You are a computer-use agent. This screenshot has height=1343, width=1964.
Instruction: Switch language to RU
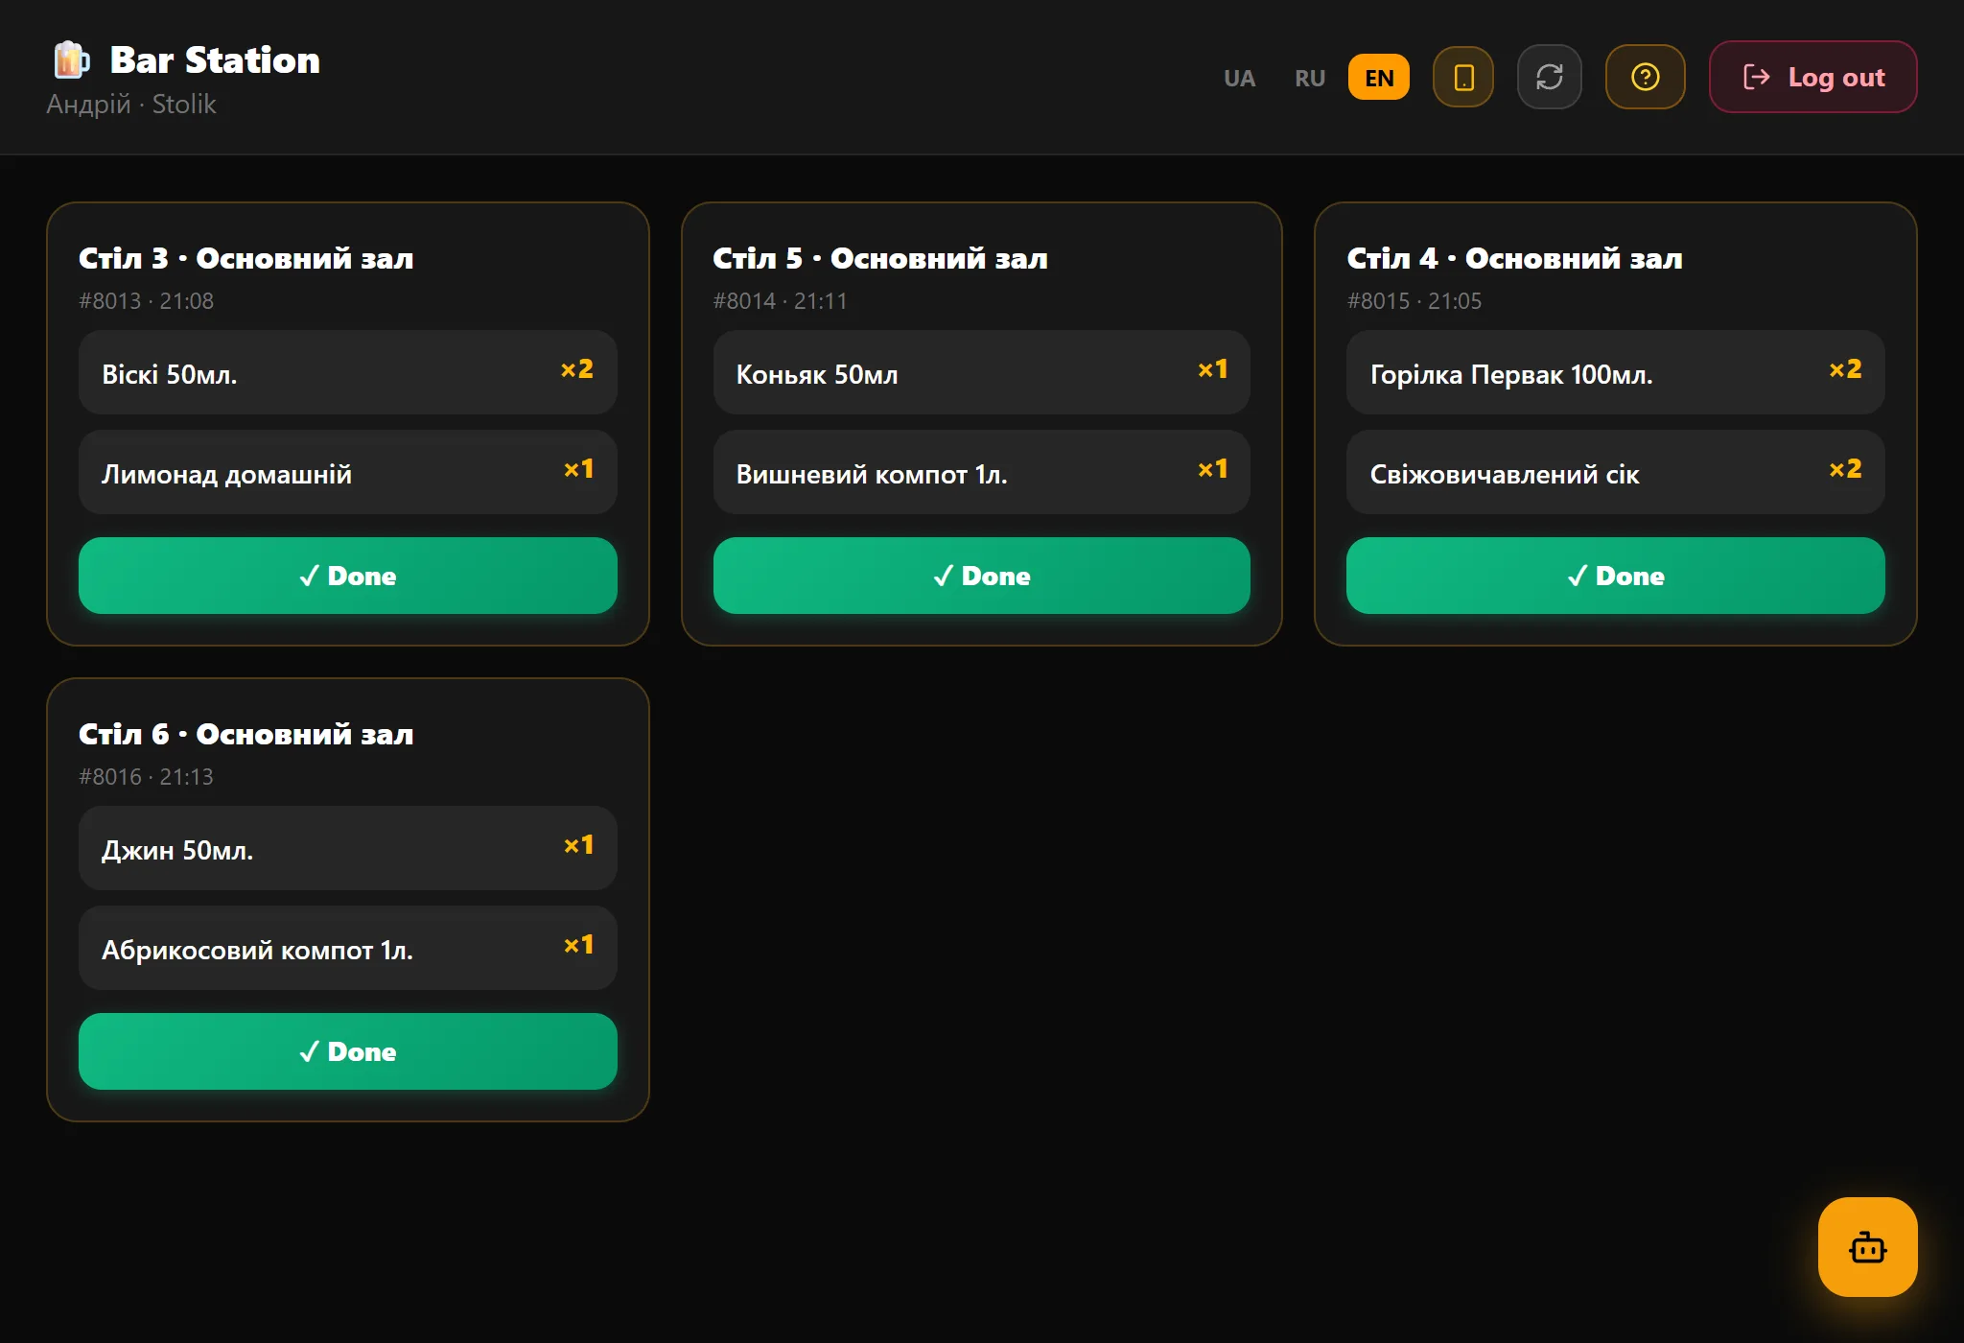(1310, 78)
